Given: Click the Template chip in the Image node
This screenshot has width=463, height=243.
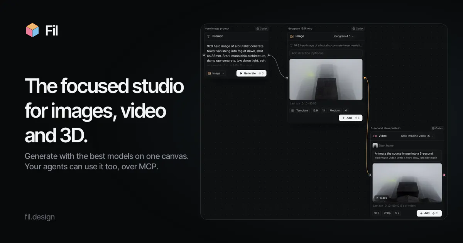Looking at the screenshot, I should pos(300,110).
